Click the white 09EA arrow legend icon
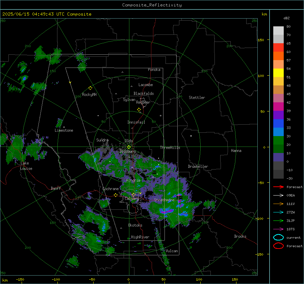 [x=278, y=196]
